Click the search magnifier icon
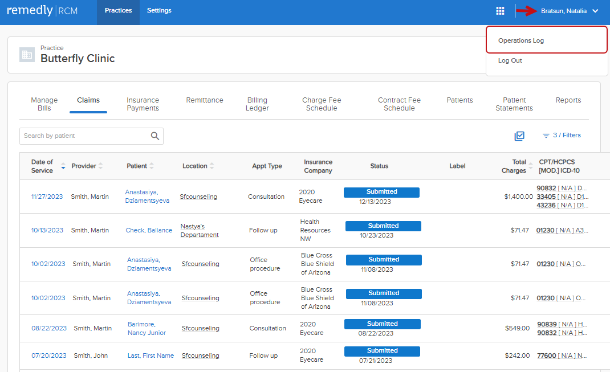610x372 pixels. click(x=155, y=136)
